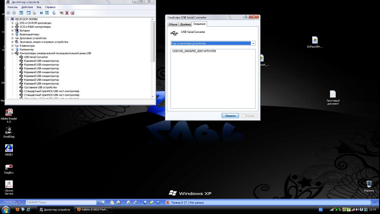Expand the DVD и CD-ROM дисководы node
Image resolution: width=380 pixels, height=214 pixels.
click(13, 23)
